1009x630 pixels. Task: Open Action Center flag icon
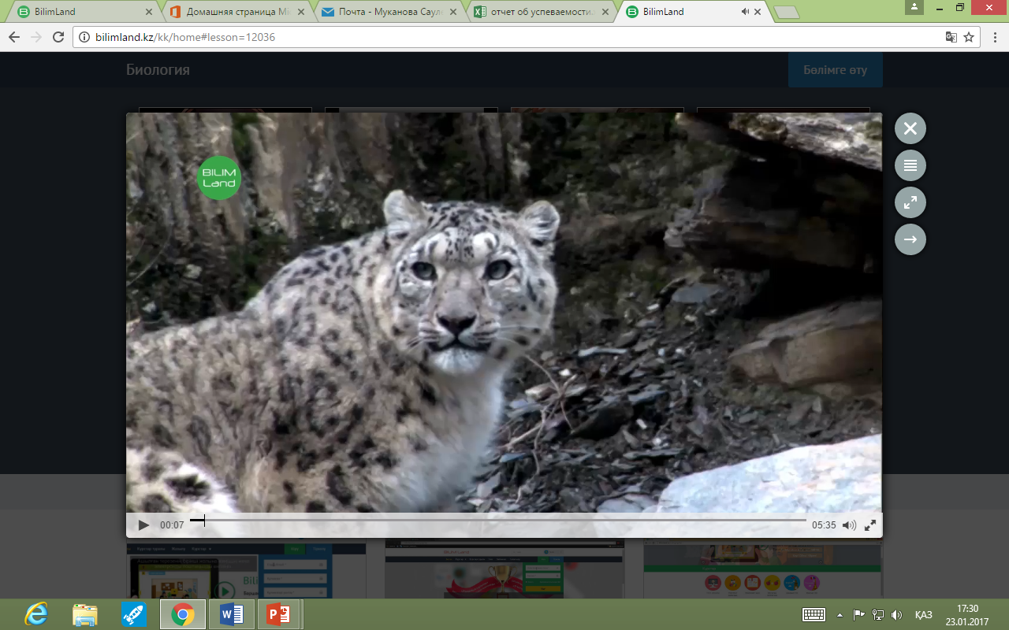point(858,615)
